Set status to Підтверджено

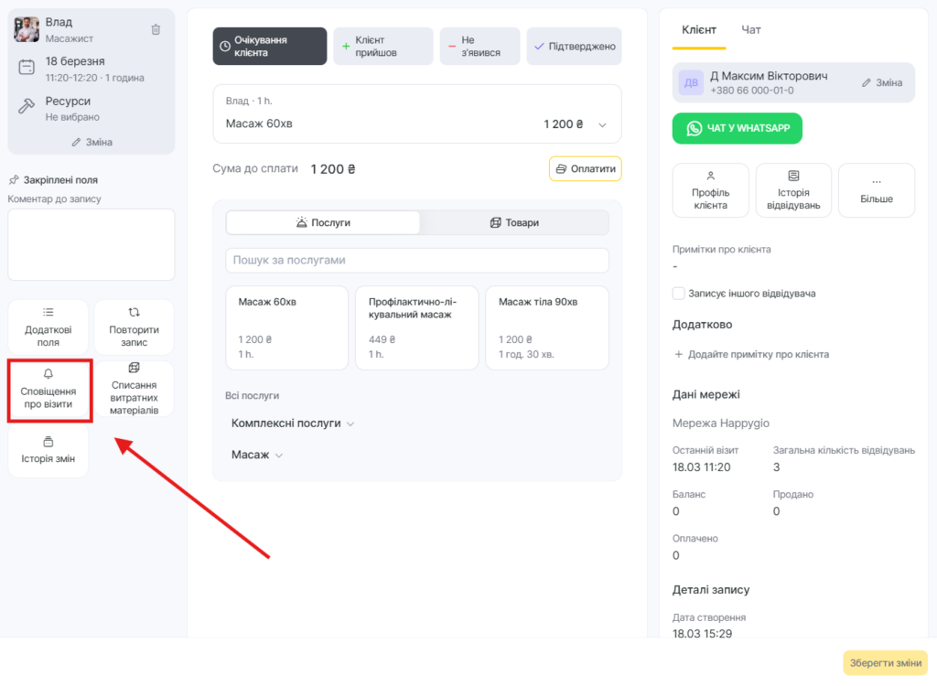[574, 46]
